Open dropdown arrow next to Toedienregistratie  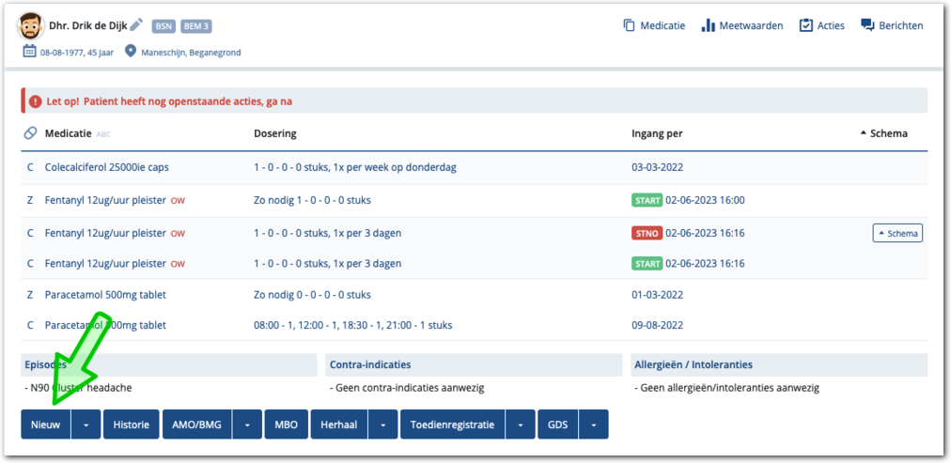coord(520,424)
